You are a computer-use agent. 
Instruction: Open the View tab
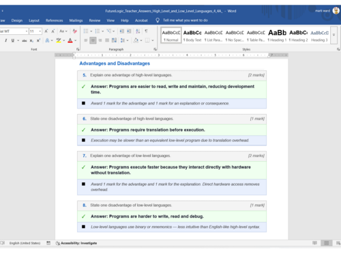point(110,20)
